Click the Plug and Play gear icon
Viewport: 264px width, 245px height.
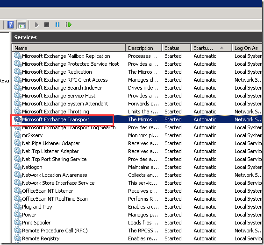[17, 206]
